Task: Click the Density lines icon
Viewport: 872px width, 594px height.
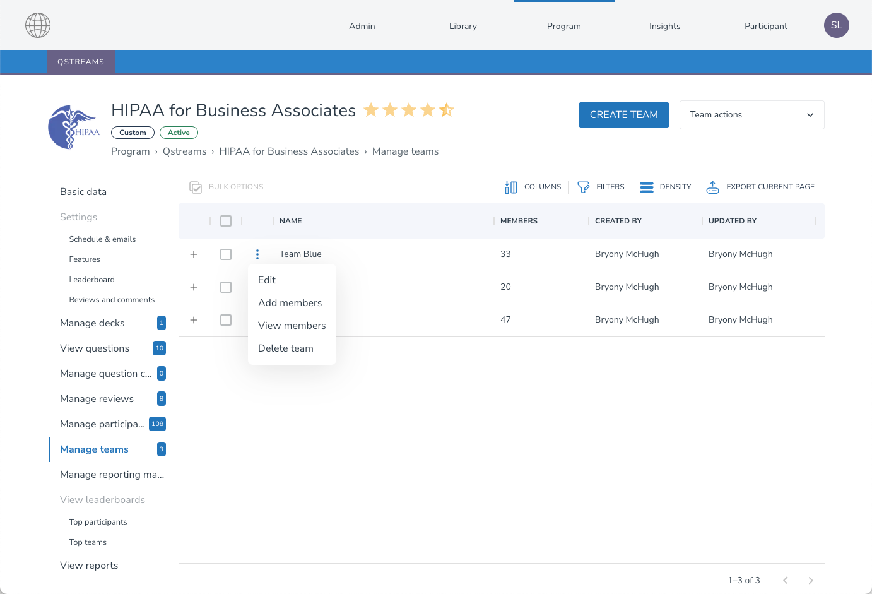Action: (x=647, y=187)
